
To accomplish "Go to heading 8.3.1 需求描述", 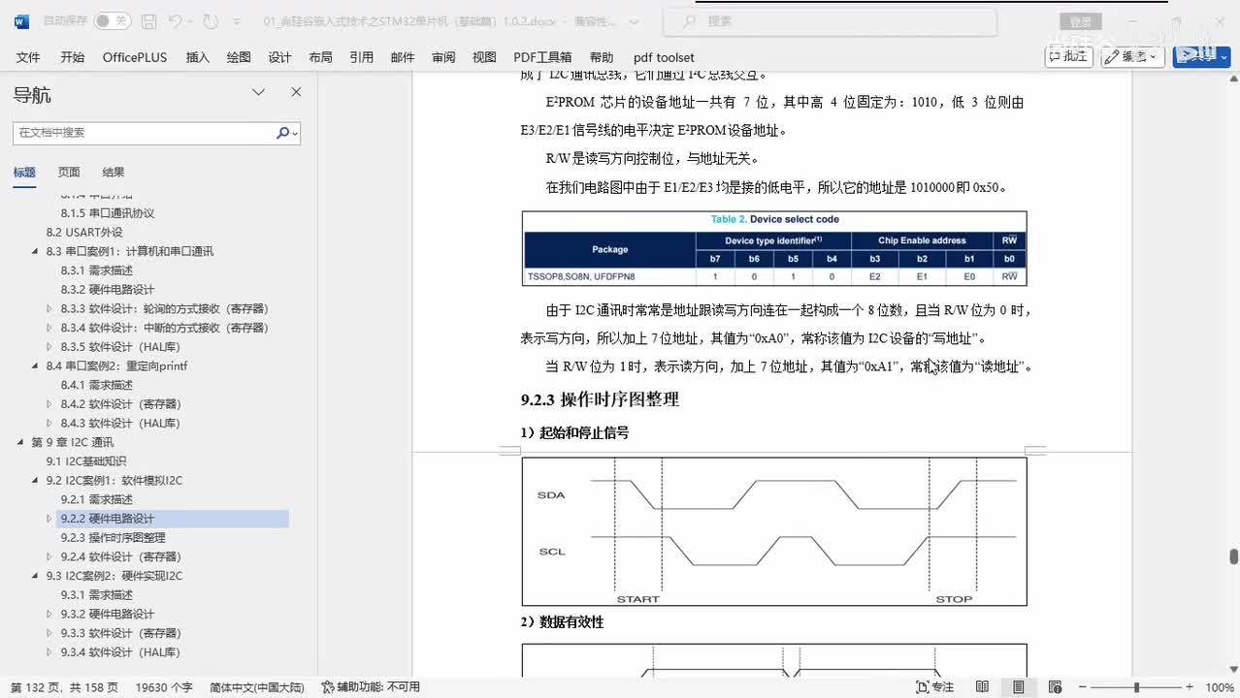I will coord(97,270).
